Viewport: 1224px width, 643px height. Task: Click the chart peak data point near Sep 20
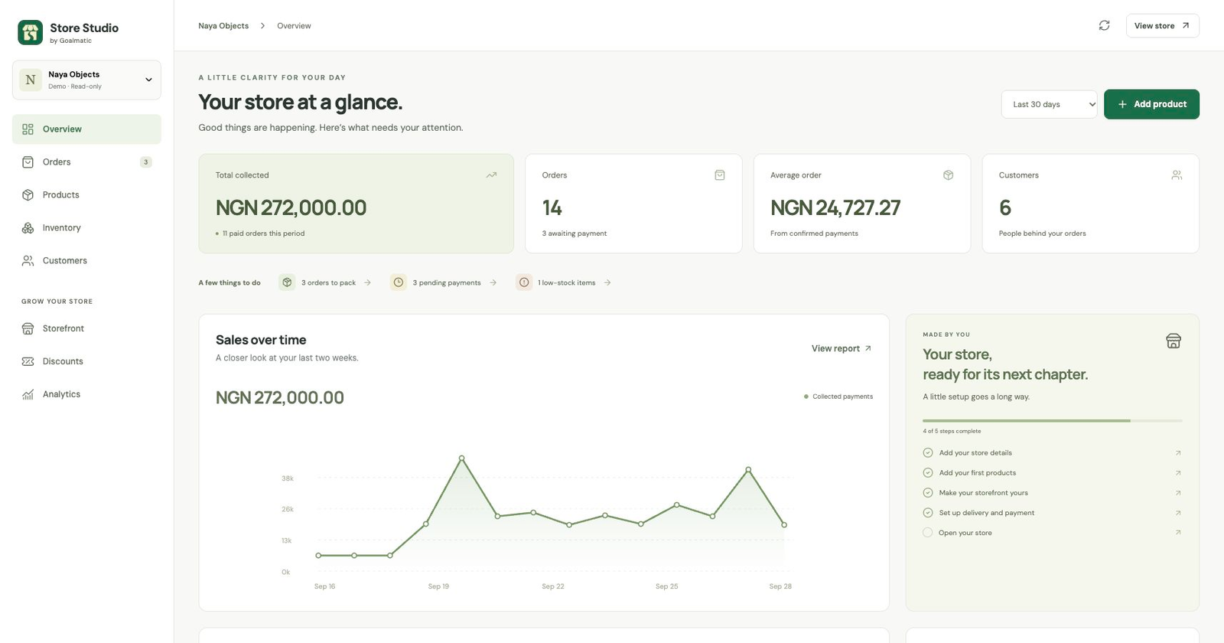461,459
